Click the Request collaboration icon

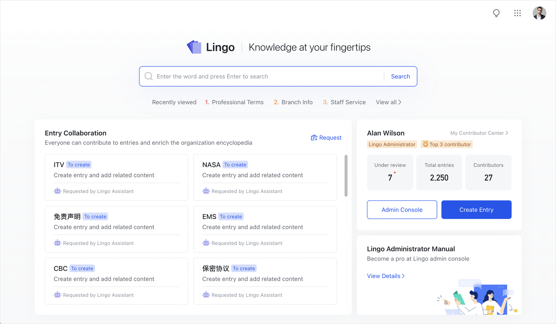coord(314,137)
